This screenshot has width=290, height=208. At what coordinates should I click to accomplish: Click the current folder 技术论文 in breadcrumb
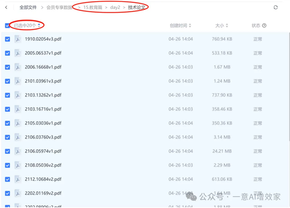pos(136,7)
